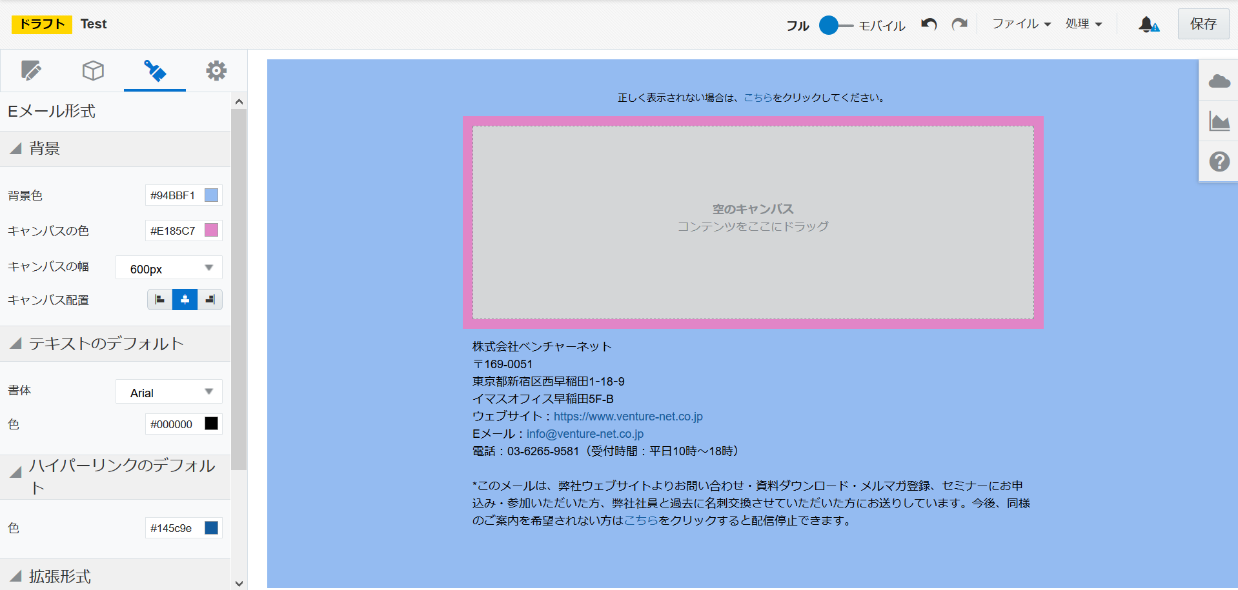Collapse the ハイパーリンクのデフォルト section
Screen dimensions: 1238x590
115,477
